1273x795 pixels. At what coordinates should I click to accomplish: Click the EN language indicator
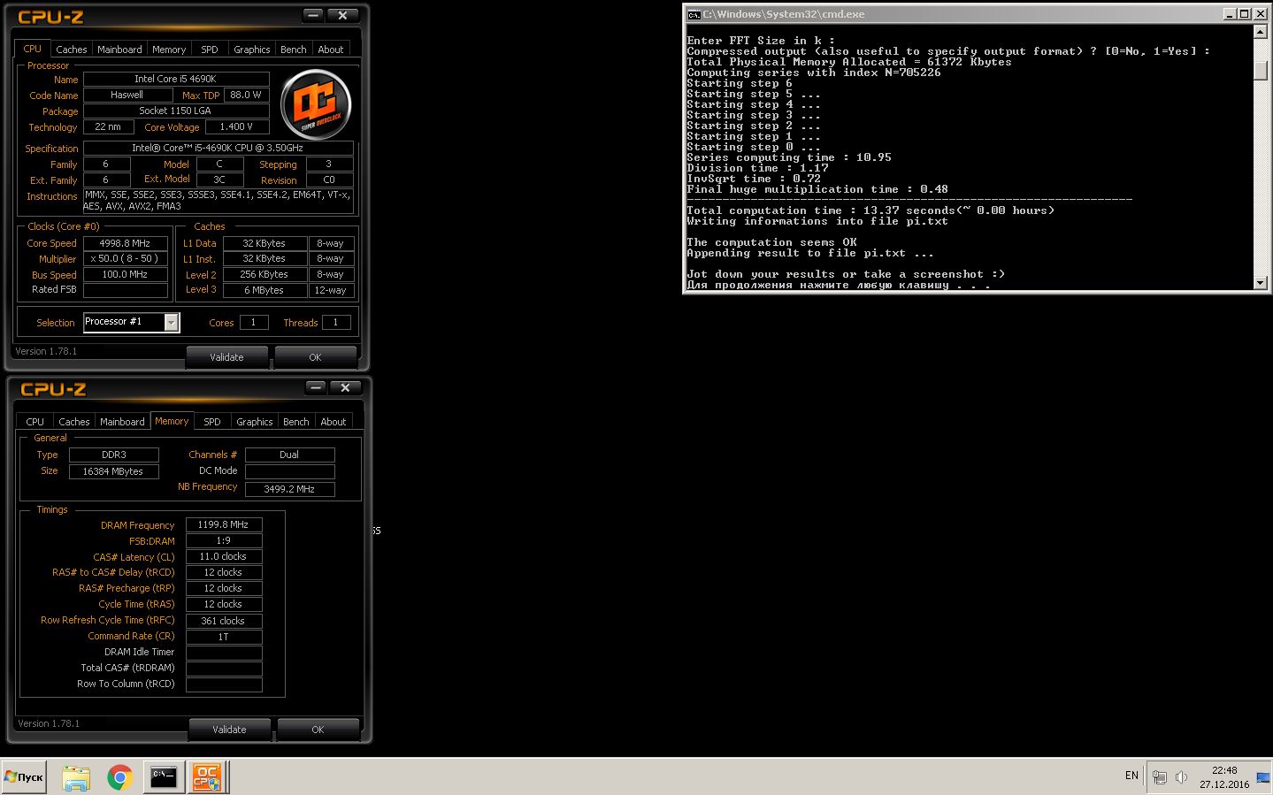point(1131,776)
